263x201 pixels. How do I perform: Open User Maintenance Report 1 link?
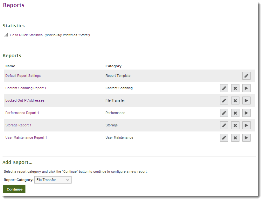click(26, 138)
